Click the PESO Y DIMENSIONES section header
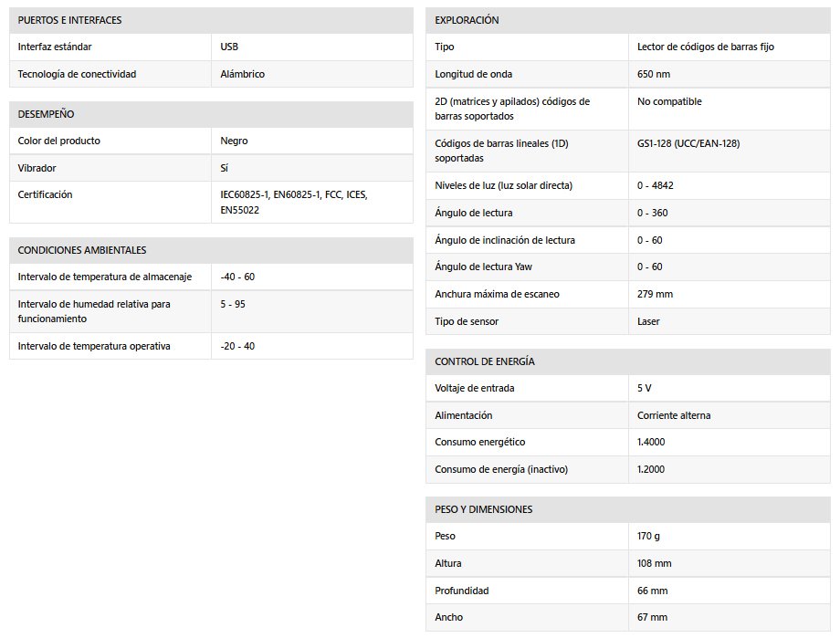 (484, 509)
